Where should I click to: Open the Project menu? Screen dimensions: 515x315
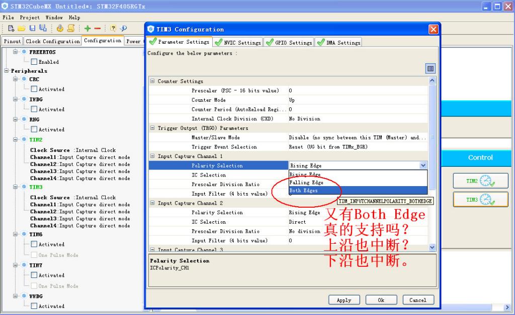tap(30, 18)
